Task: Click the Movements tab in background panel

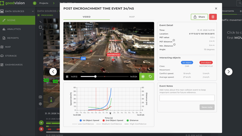Action: (x=228, y=11)
